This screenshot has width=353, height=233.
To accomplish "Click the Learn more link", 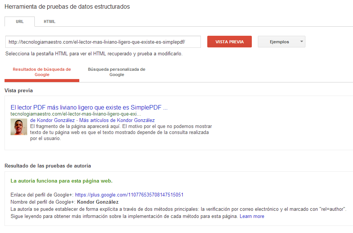I will point(252,216).
